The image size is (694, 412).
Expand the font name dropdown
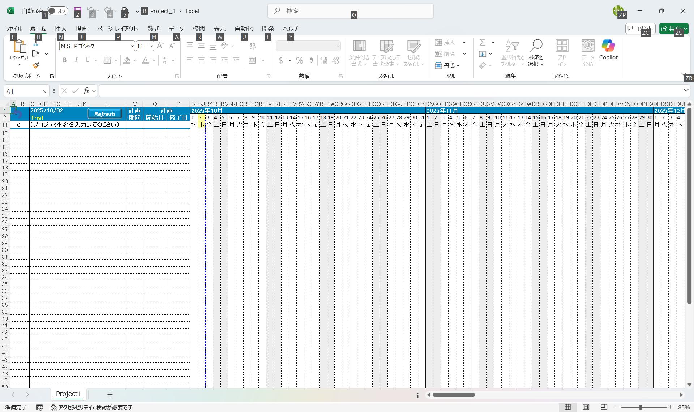[132, 46]
